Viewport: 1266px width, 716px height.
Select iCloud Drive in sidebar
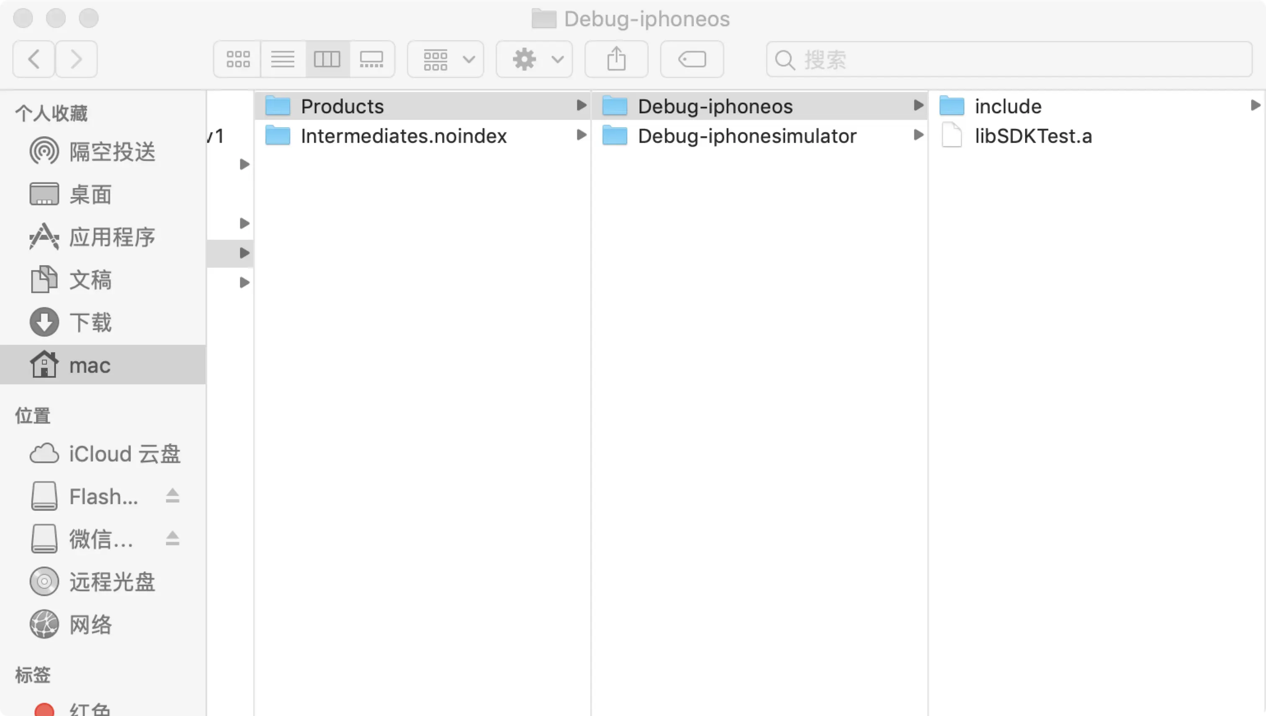(x=124, y=454)
